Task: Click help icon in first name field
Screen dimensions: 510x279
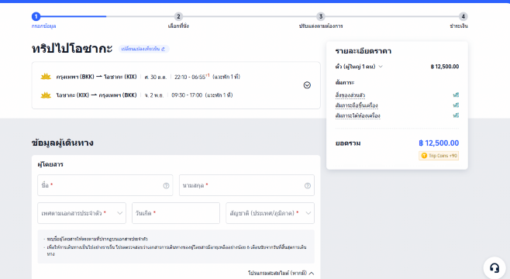Action: pos(166,186)
